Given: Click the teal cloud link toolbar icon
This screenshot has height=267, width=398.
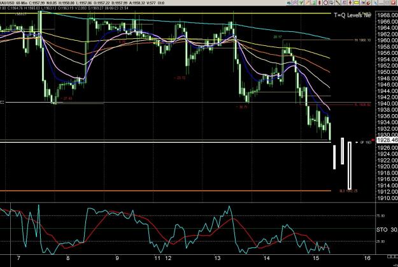Looking at the screenshot, I should pyautogui.click(x=289, y=3).
